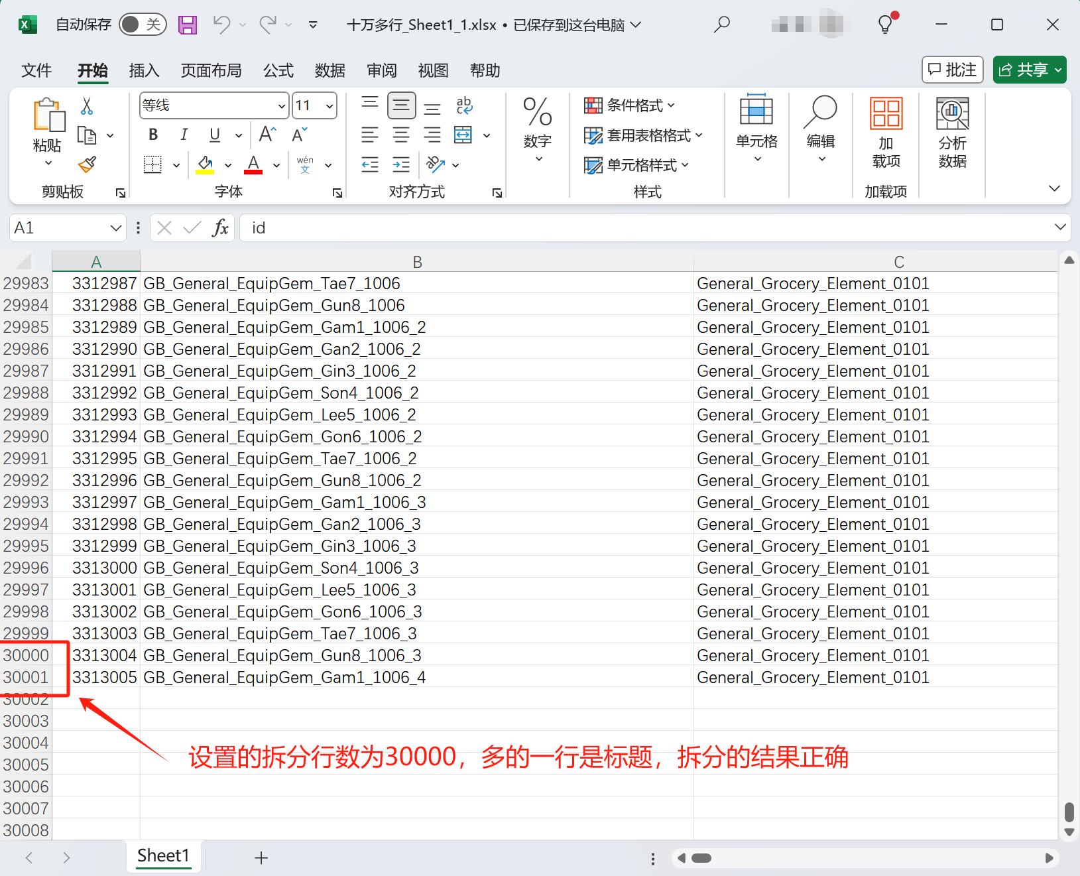Open the font size dropdown
This screenshot has width=1080, height=876.
329,106
